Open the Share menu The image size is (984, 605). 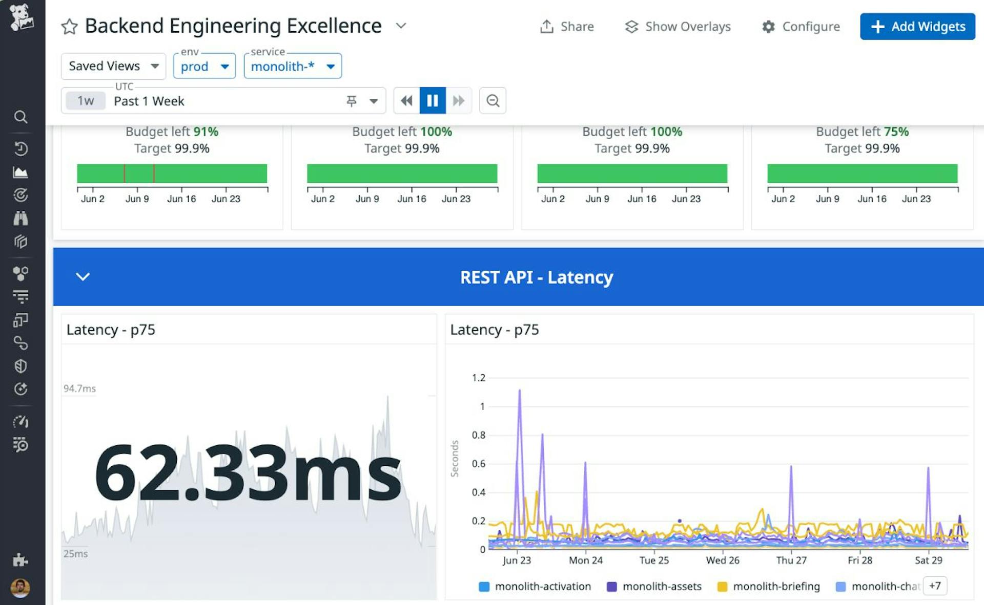(568, 27)
